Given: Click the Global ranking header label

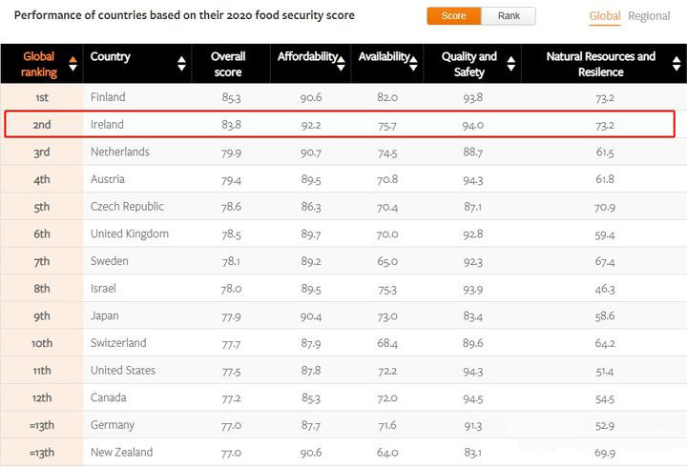Looking at the screenshot, I should point(39,64).
